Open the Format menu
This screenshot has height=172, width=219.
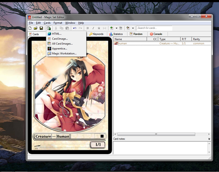pyautogui.click(x=58, y=23)
